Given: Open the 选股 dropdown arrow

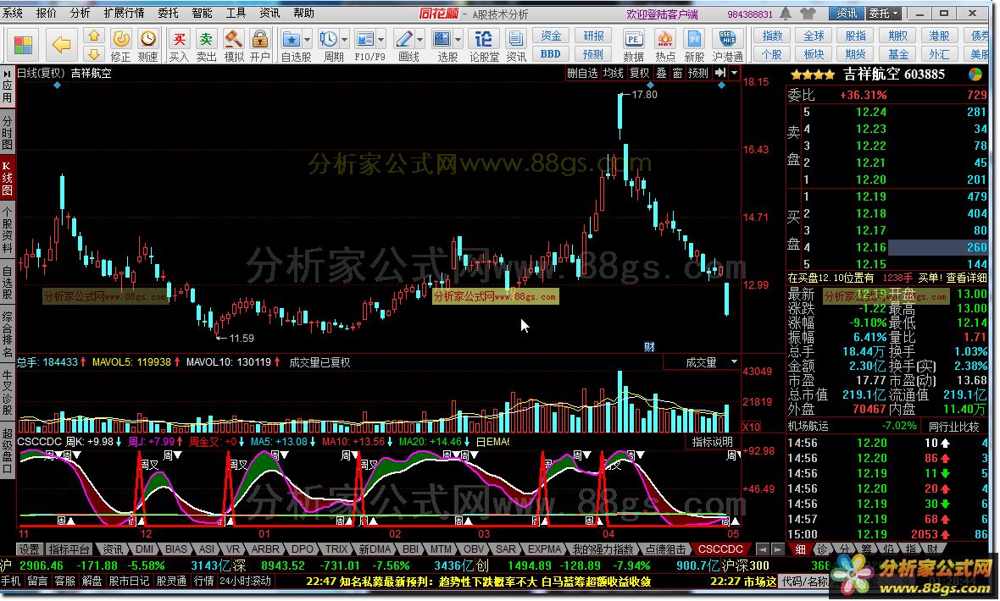Looking at the screenshot, I should [458, 40].
